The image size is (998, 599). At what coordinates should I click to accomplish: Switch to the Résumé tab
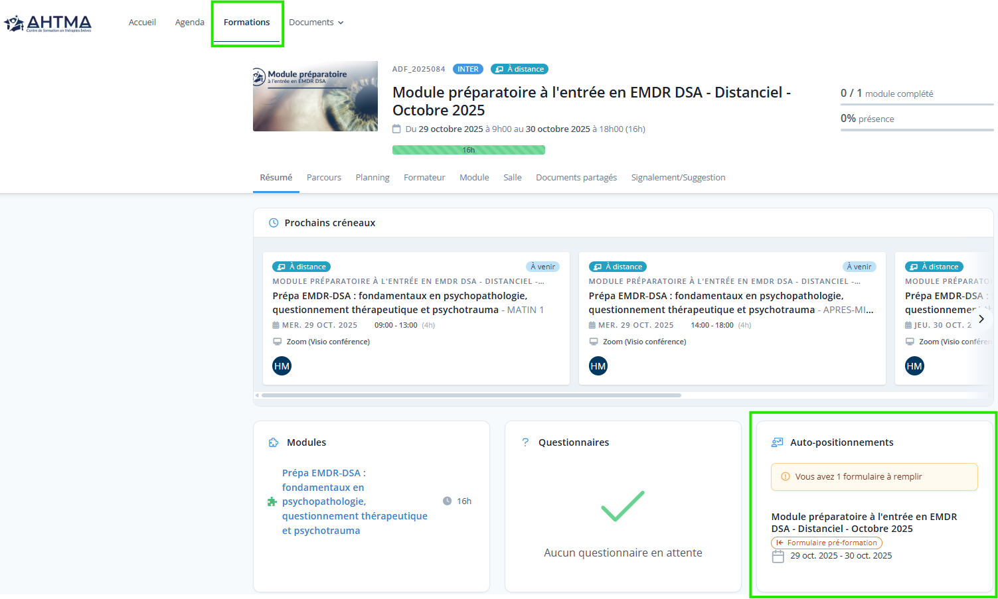pyautogui.click(x=276, y=178)
